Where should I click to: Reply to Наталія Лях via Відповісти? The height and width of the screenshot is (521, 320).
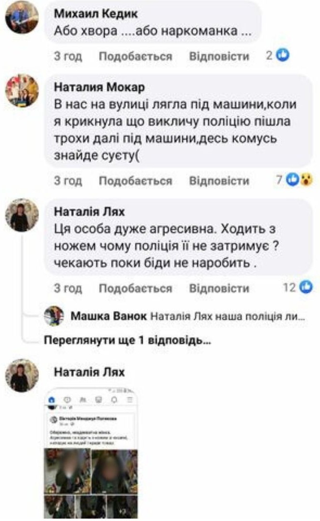pyautogui.click(x=219, y=288)
